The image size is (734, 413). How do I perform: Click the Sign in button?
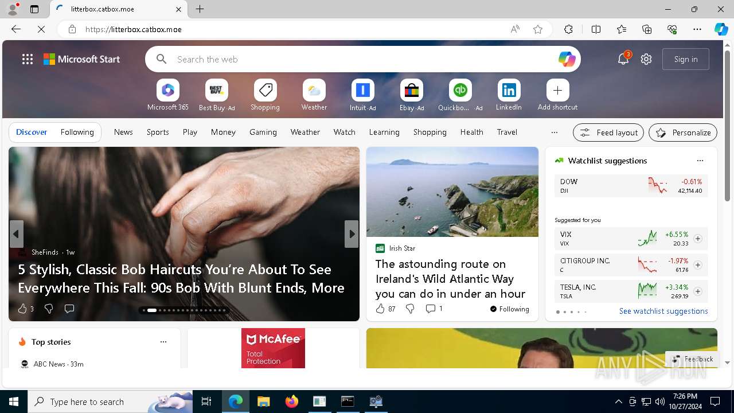click(686, 59)
